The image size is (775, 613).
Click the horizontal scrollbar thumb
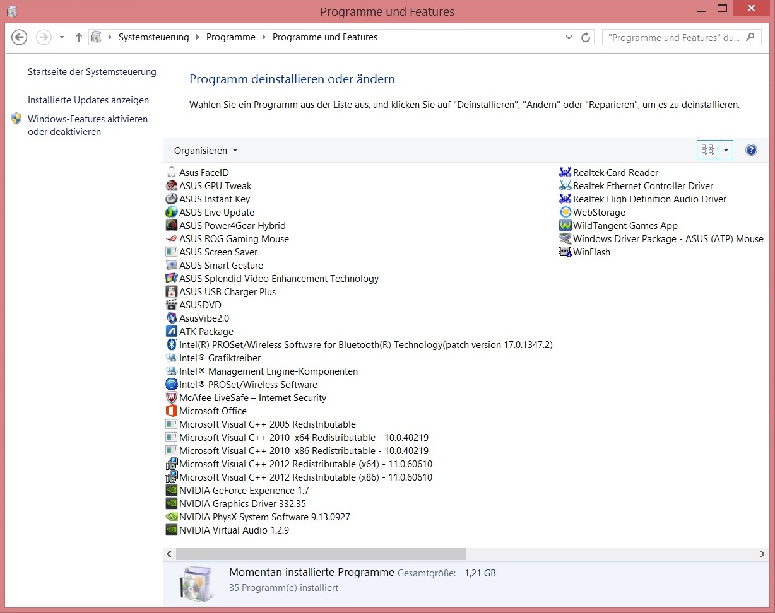pyautogui.click(x=321, y=554)
